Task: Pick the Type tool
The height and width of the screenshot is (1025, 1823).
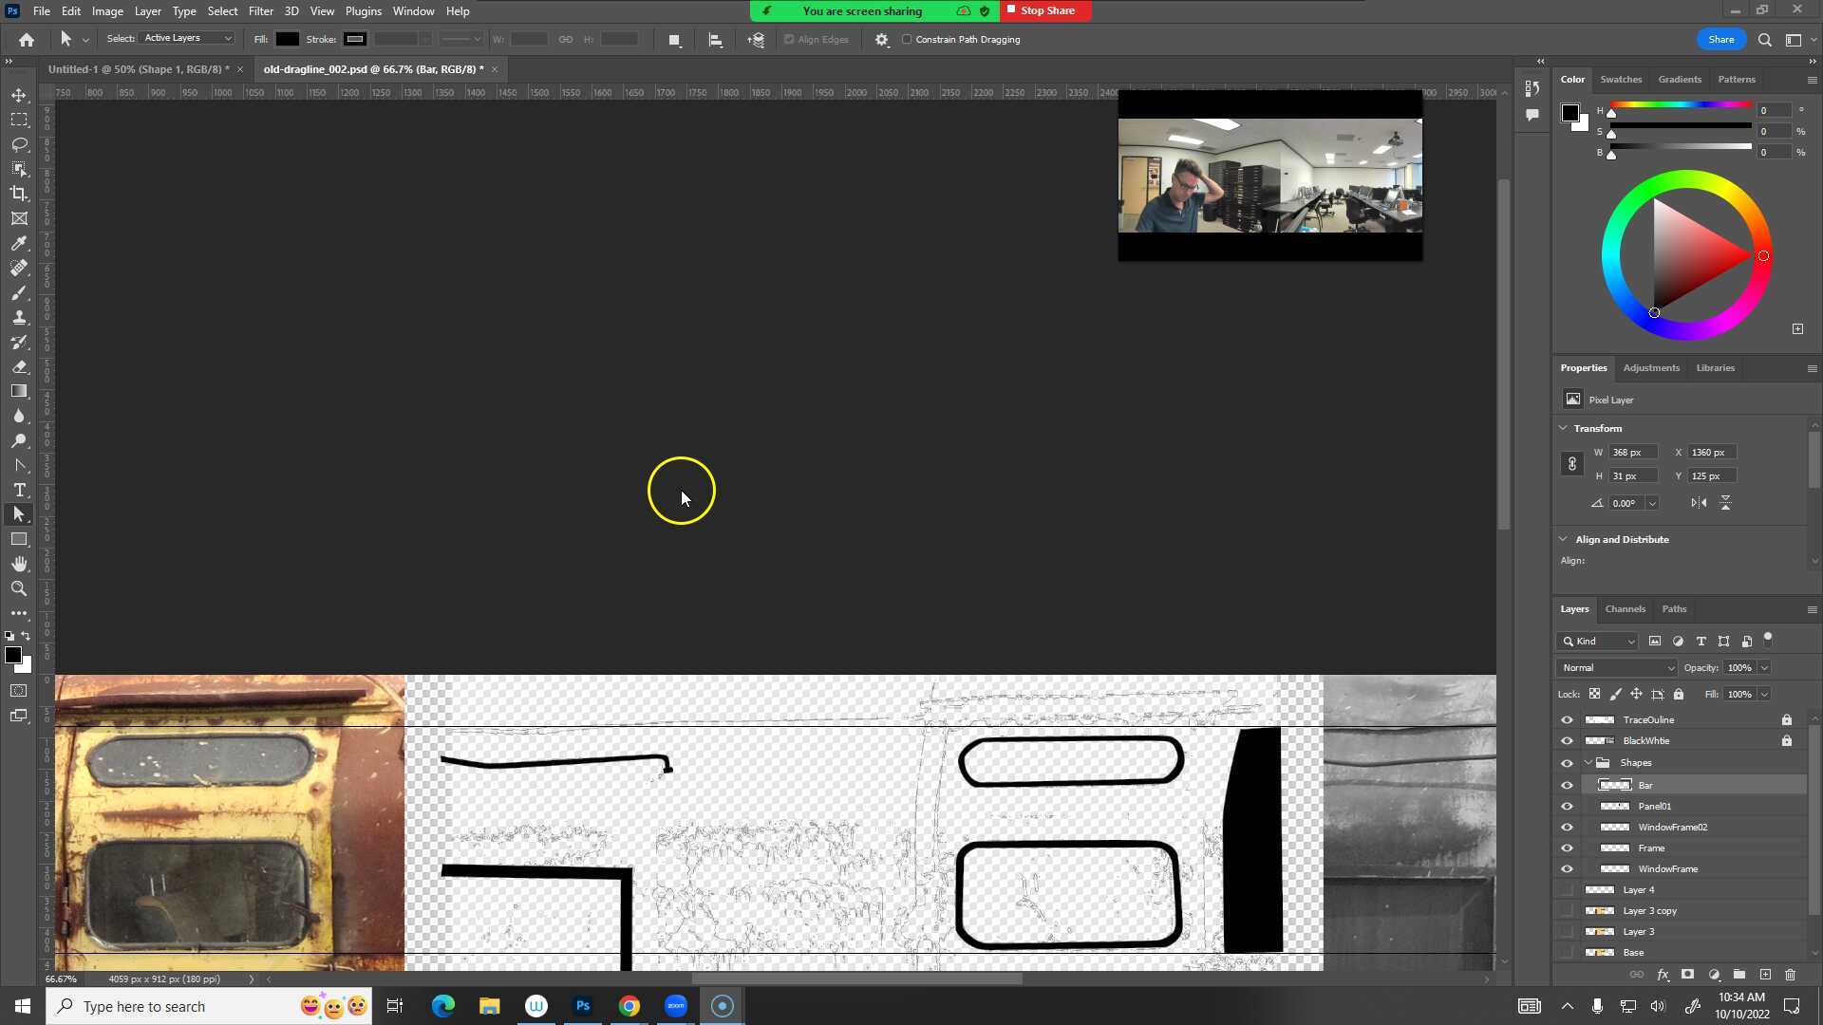Action: pyautogui.click(x=19, y=490)
